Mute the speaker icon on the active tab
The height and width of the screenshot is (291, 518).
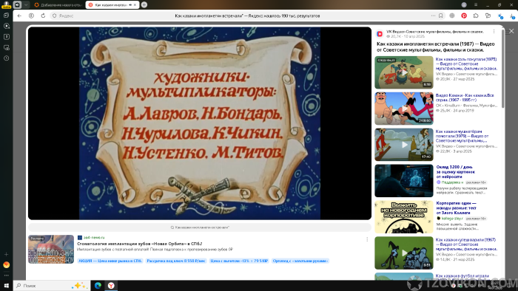(130, 5)
